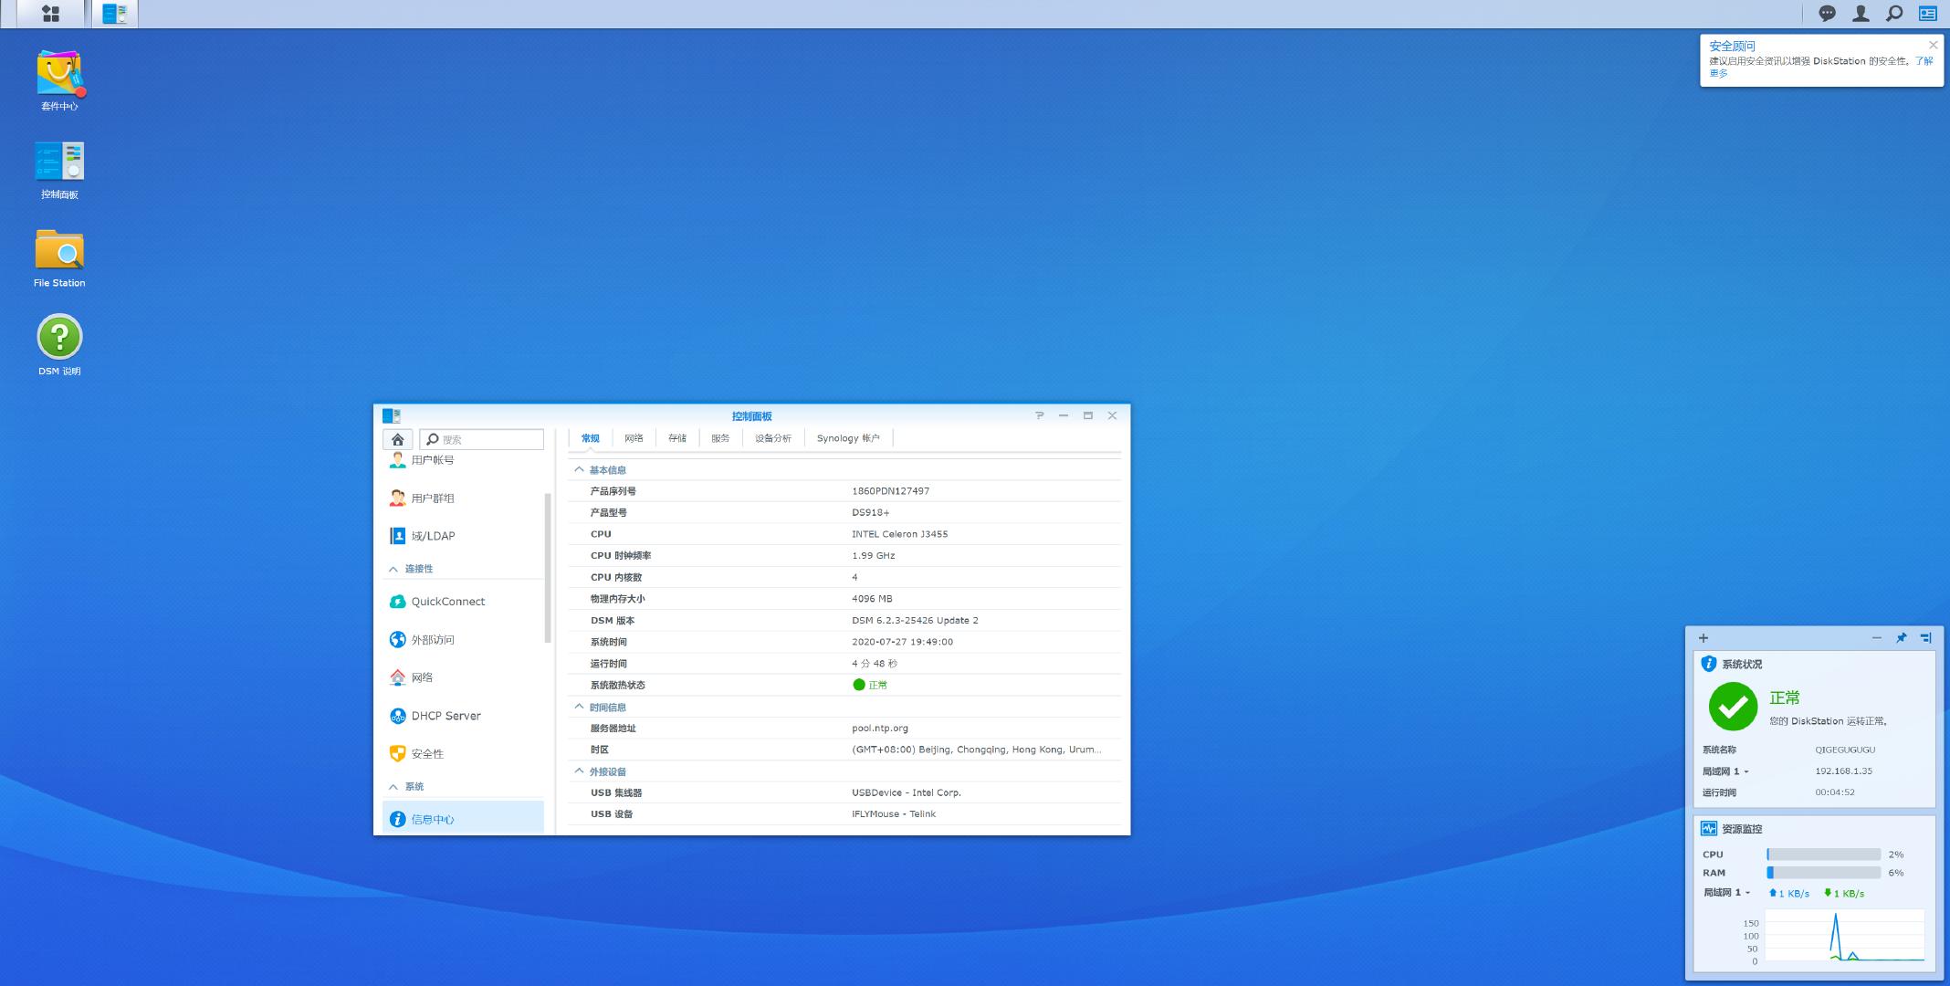Click the Main Menu grid icon
Screen dimensions: 1950x986
pyautogui.click(x=51, y=14)
